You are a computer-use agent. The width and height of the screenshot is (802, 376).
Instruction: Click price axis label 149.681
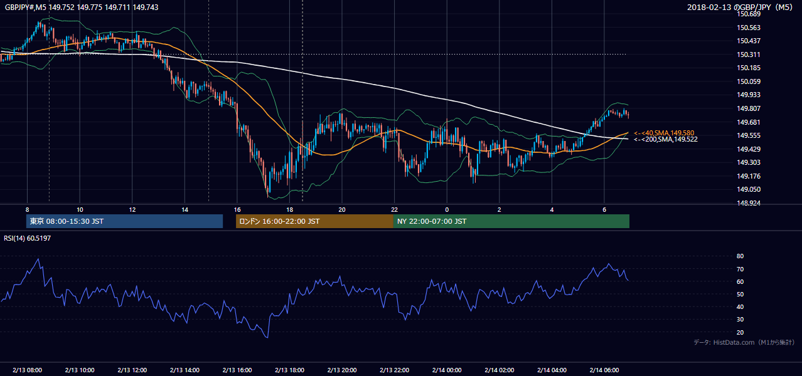coord(749,122)
